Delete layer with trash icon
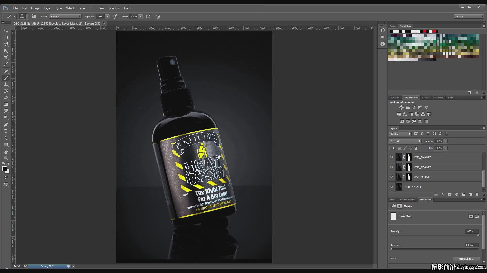The height and width of the screenshot is (273, 487). [477, 195]
